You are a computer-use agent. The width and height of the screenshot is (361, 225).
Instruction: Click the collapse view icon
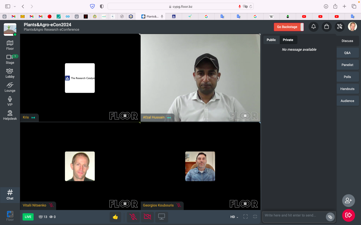pyautogui.click(x=255, y=217)
